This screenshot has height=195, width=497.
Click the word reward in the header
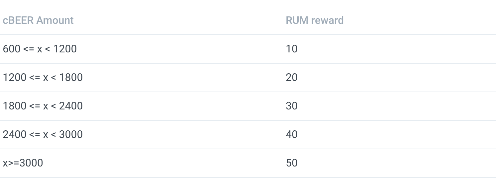[x=328, y=21]
